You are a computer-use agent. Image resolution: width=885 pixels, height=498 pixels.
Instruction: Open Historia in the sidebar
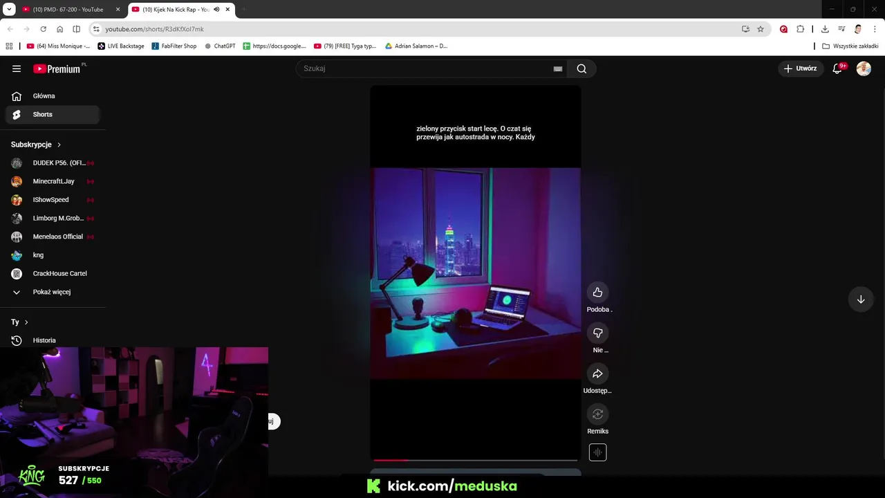click(x=53, y=340)
